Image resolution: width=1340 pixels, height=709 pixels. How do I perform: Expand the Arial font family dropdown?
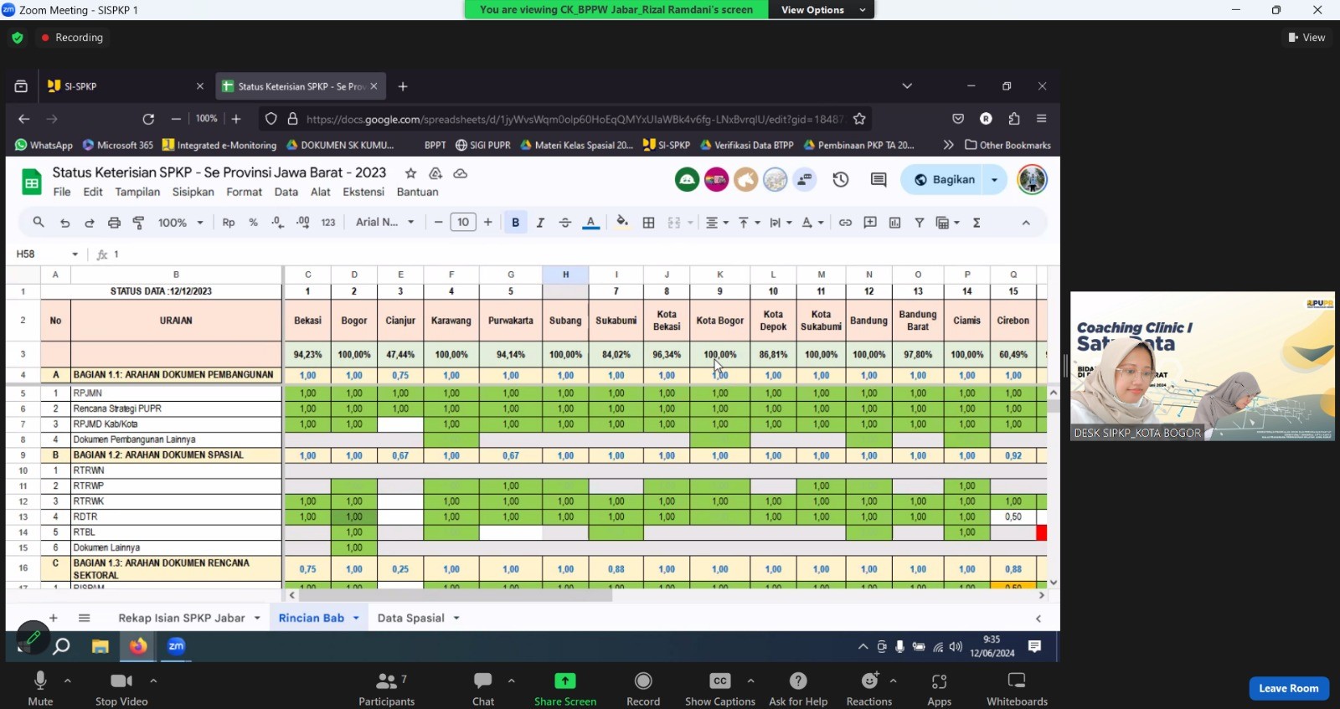pyautogui.click(x=384, y=223)
